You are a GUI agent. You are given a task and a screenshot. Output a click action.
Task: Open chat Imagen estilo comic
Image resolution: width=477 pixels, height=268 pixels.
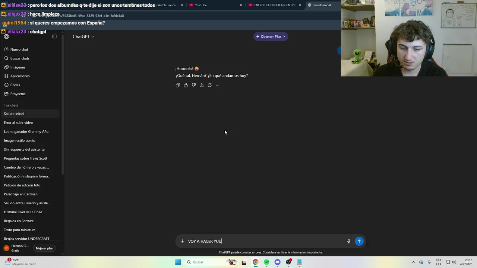click(30, 140)
